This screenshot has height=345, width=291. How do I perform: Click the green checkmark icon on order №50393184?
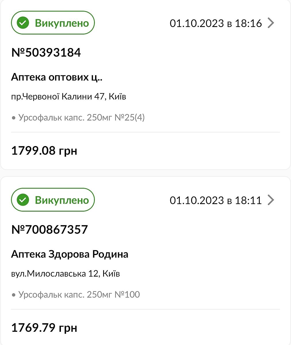(x=23, y=23)
